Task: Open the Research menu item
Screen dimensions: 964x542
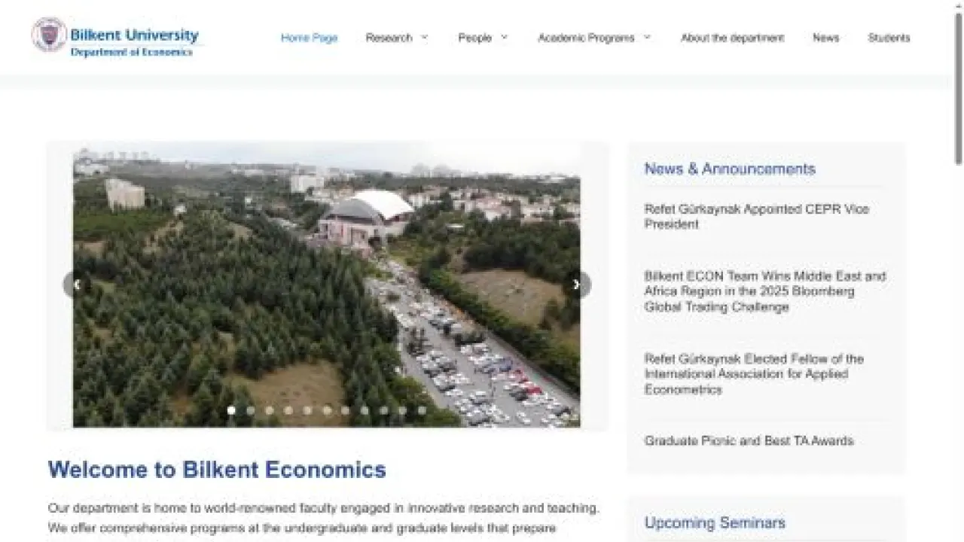Action: [389, 38]
